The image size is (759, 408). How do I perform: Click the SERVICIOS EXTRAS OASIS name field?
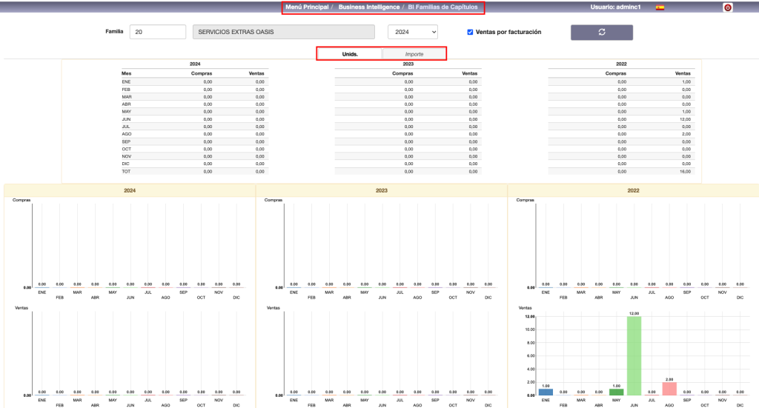click(282, 32)
